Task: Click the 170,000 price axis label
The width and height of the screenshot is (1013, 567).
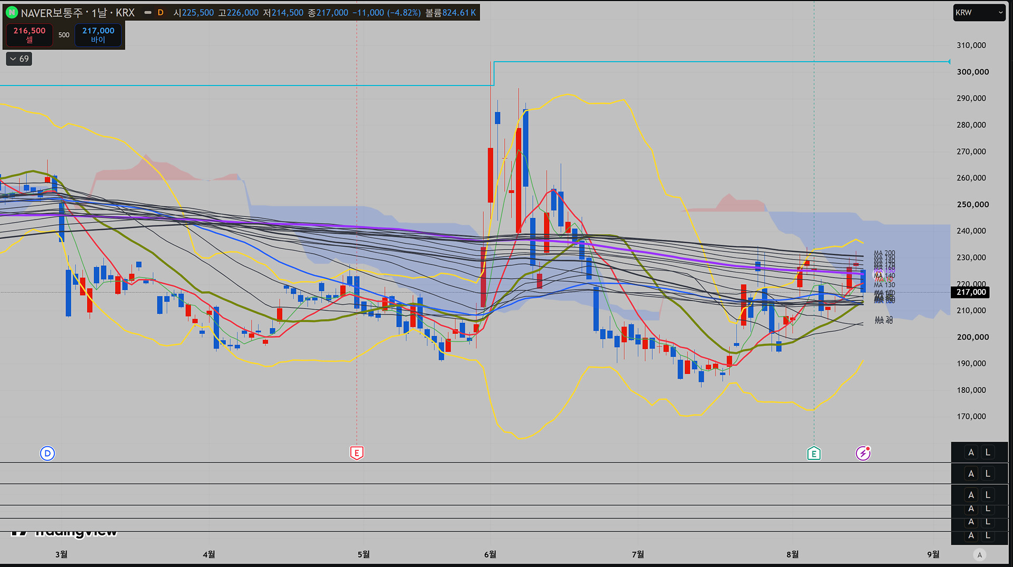Action: point(971,416)
